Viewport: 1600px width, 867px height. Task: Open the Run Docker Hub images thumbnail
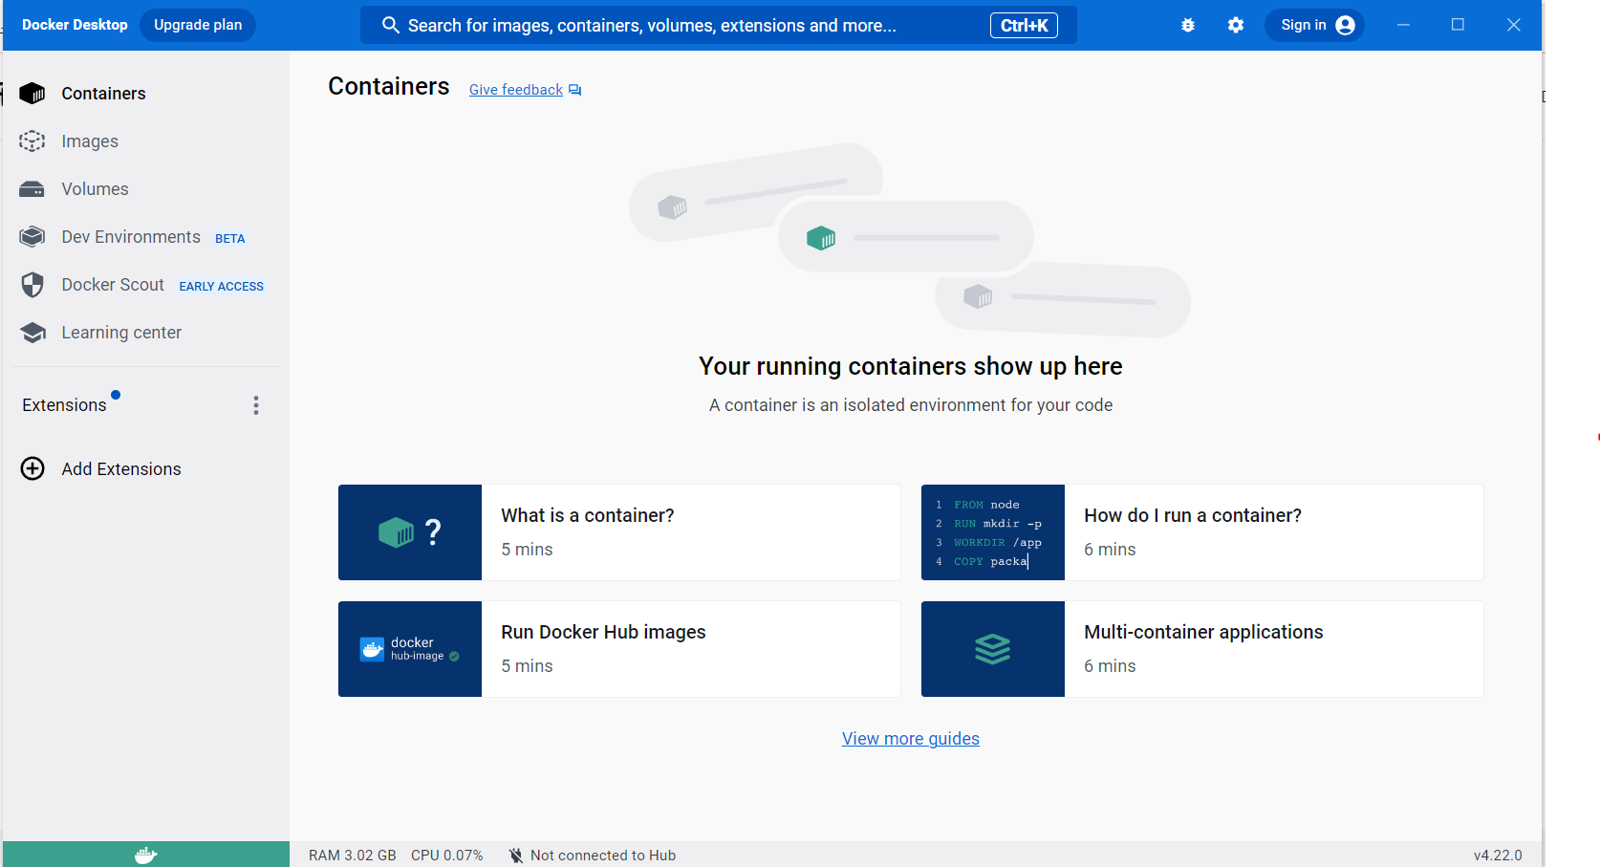410,649
